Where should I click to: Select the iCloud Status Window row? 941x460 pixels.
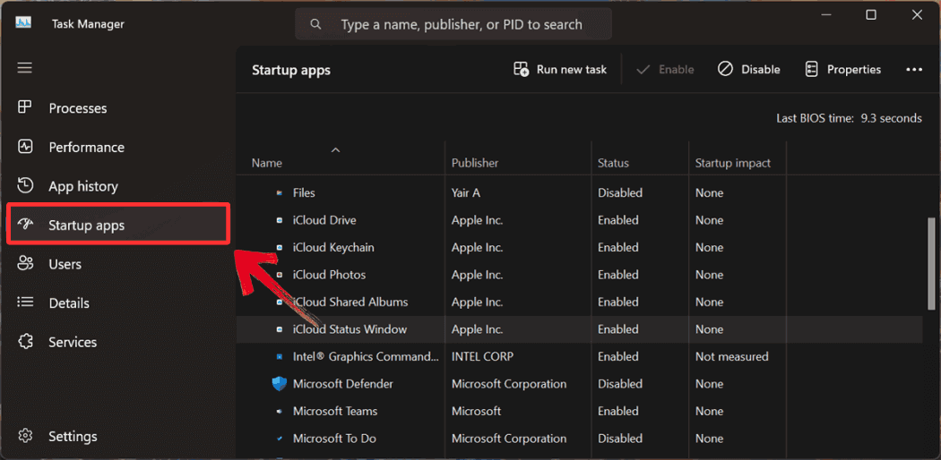[580, 329]
